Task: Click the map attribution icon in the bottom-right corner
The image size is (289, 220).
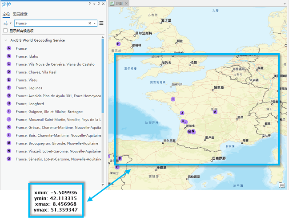Action: point(281,185)
